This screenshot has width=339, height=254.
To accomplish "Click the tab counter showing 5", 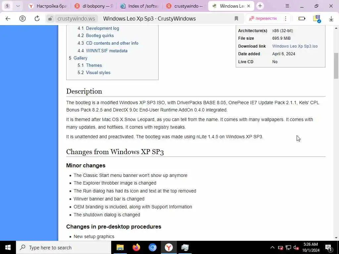I will point(7,6).
